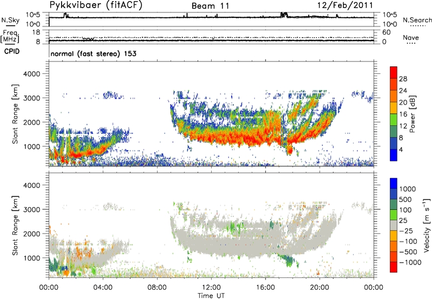Image resolution: width=432 pixels, height=299 pixels.
Task: Click the 'CPID' row label
Action: coord(12,51)
